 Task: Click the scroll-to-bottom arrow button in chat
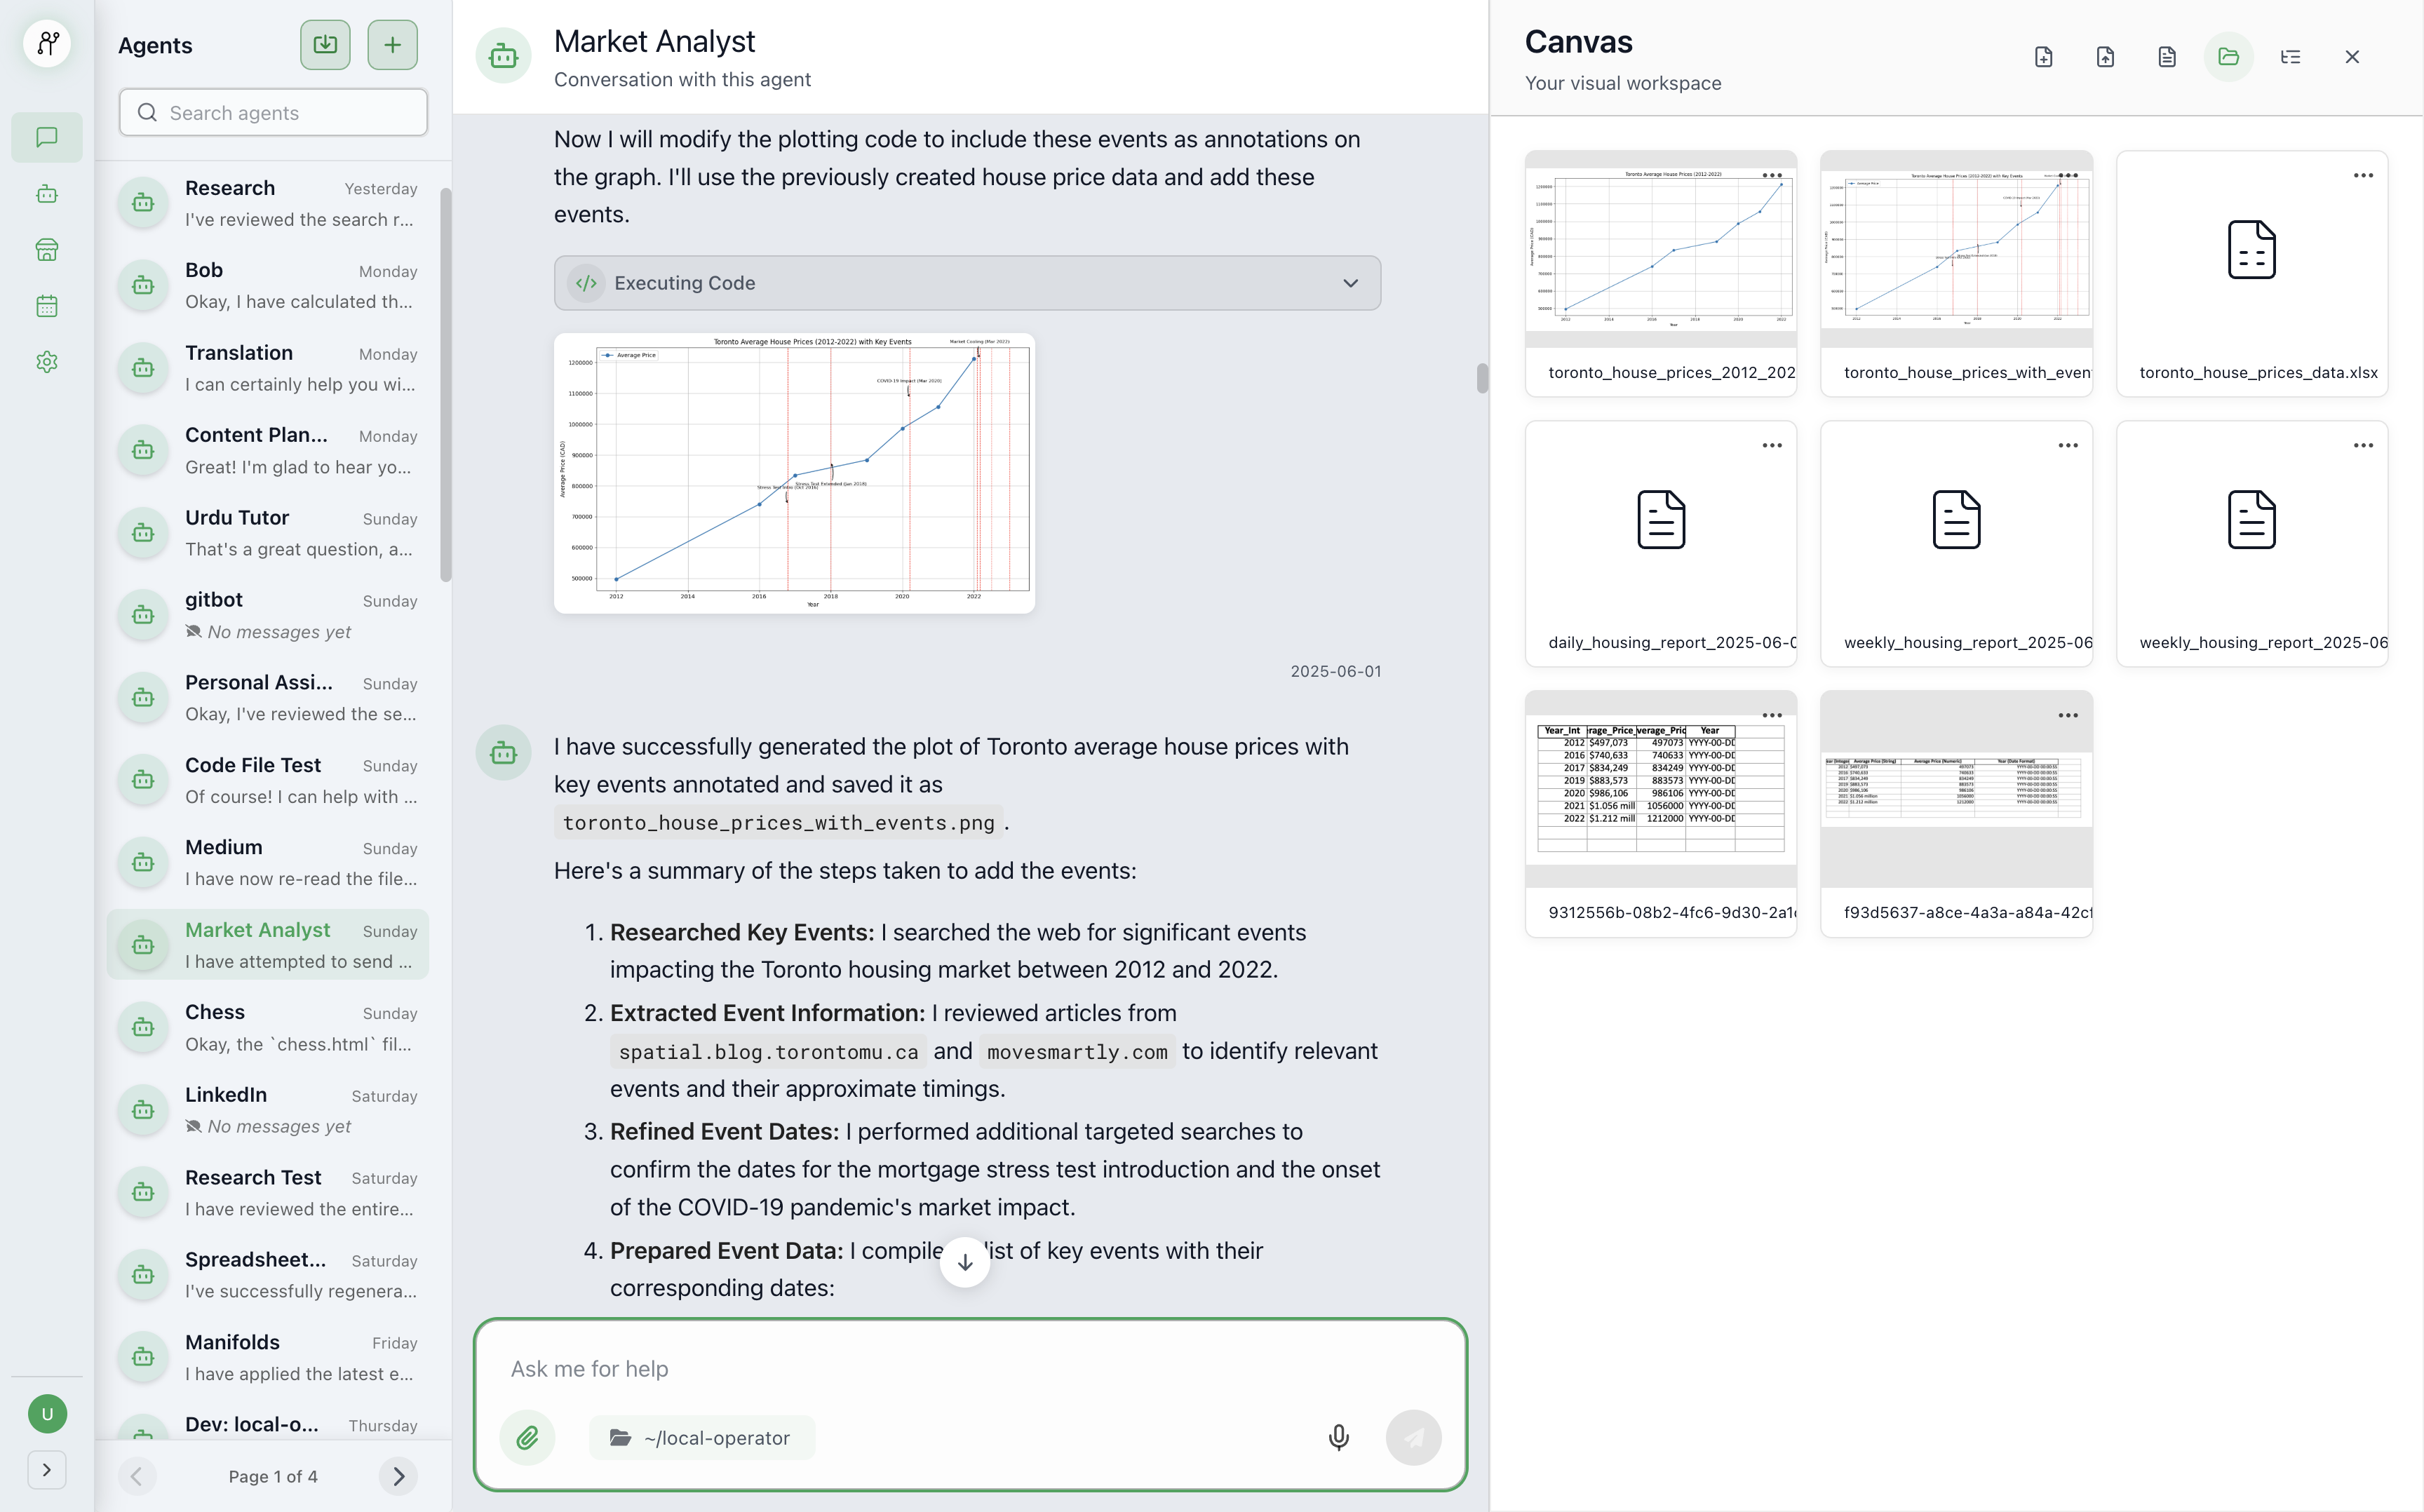964,1262
